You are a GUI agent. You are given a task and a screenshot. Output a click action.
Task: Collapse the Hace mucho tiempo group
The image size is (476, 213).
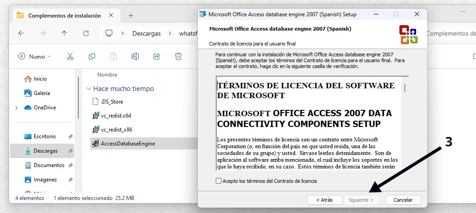(89, 89)
